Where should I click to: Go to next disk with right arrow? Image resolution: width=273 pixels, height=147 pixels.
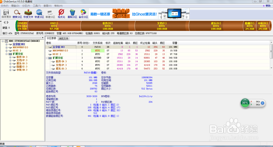[x=8, y=22]
